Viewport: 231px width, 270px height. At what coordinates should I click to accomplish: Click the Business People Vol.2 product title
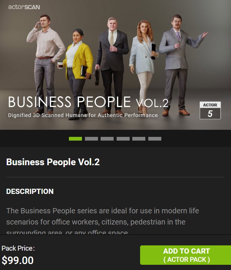click(53, 162)
